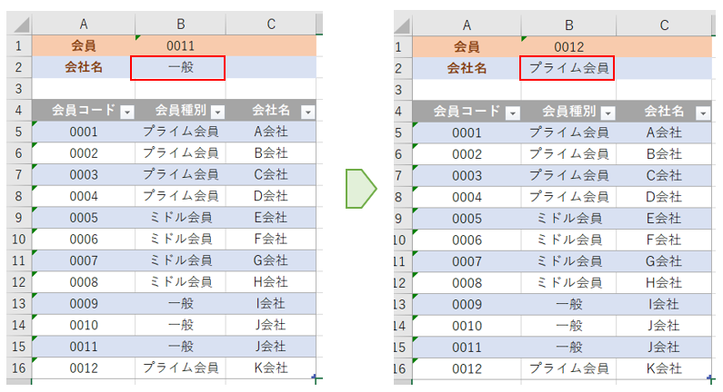The image size is (723, 392).
Task: Click the cell containing member number 0012 in row 1
Action: tap(567, 45)
